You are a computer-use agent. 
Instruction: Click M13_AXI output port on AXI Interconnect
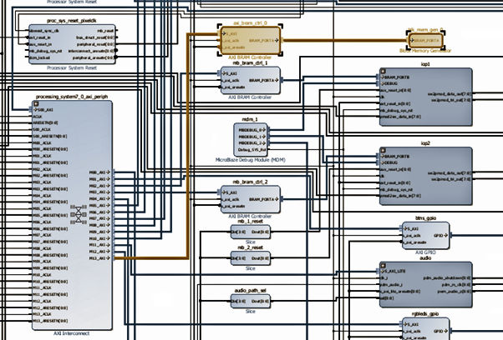[99, 258]
